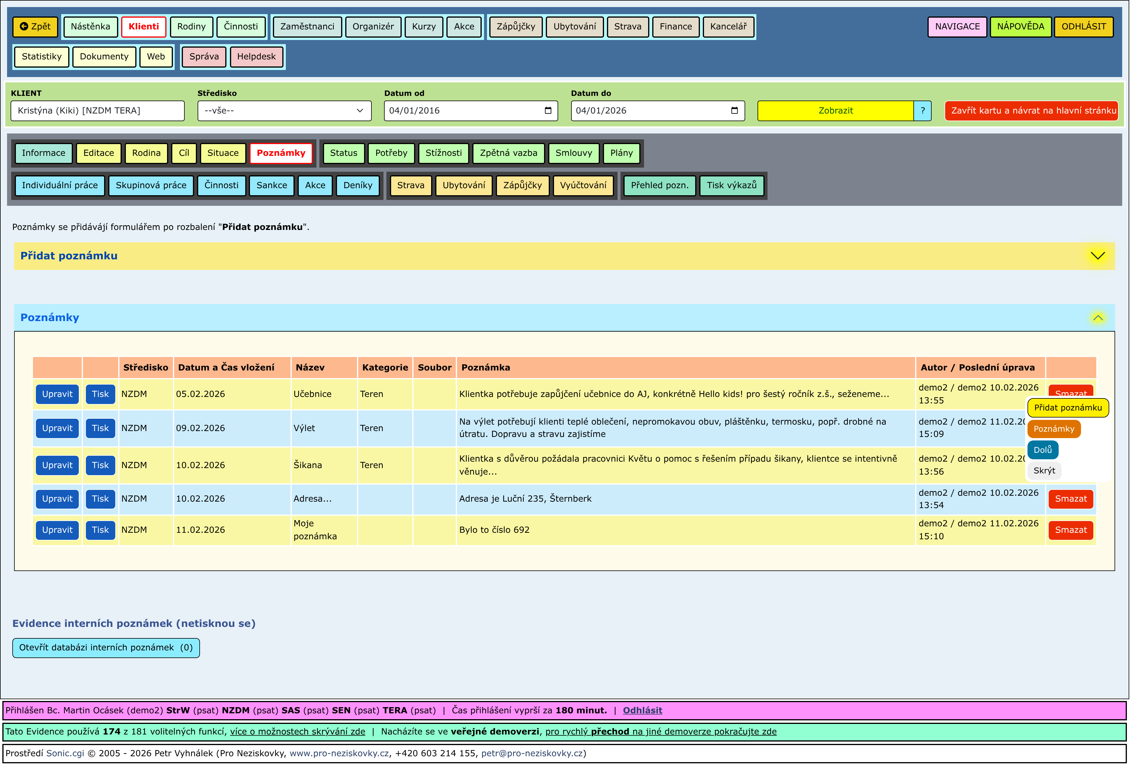Image resolution: width=1131 pixels, height=778 pixels.
Task: Open the Vyúčtování tab
Action: (x=583, y=186)
